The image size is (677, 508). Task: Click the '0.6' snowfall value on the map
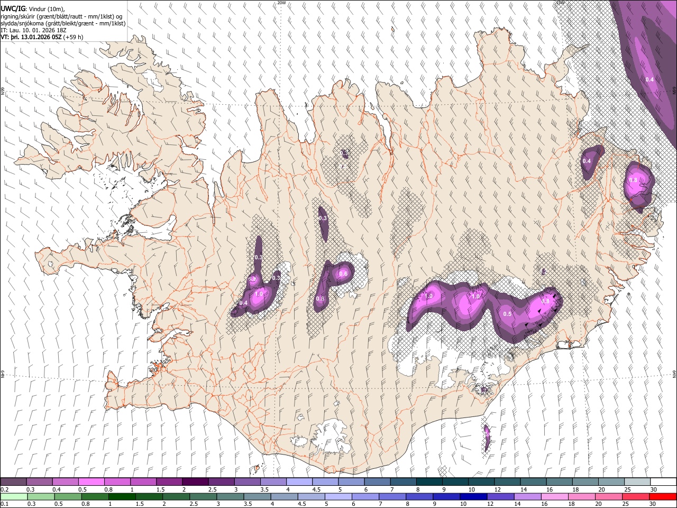click(343, 274)
